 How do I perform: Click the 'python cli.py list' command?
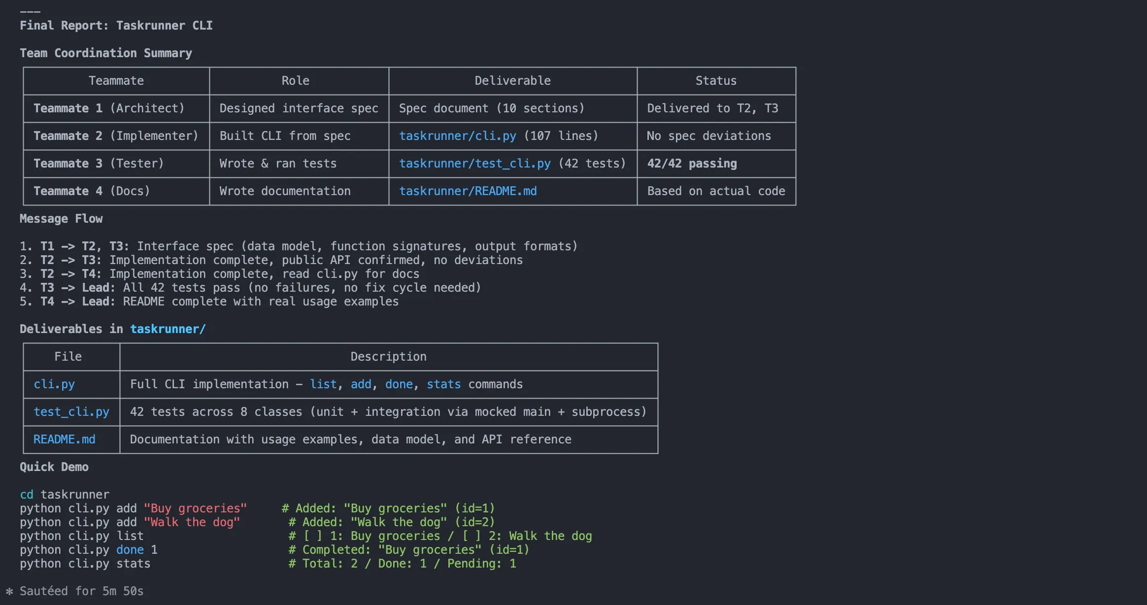pos(82,536)
